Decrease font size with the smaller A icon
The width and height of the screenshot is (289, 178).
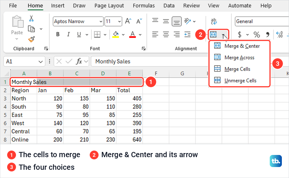[x=139, y=21]
